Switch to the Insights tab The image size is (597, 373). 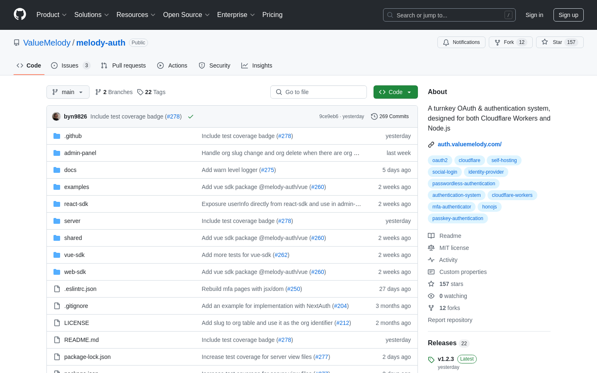[257, 65]
